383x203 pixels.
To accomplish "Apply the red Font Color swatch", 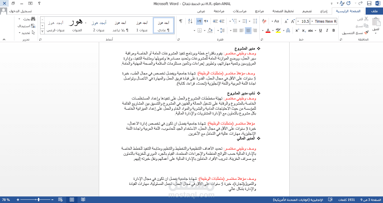I will point(268,30).
